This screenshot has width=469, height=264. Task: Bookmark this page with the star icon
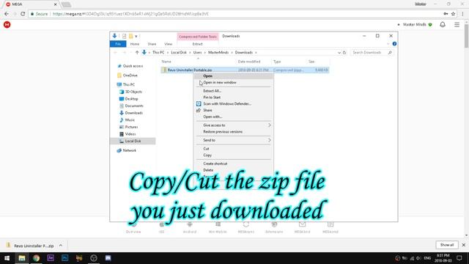pyautogui.click(x=453, y=14)
